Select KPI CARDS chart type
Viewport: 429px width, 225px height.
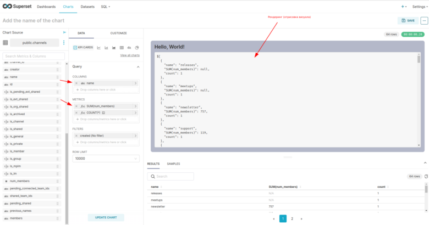[x=83, y=48]
